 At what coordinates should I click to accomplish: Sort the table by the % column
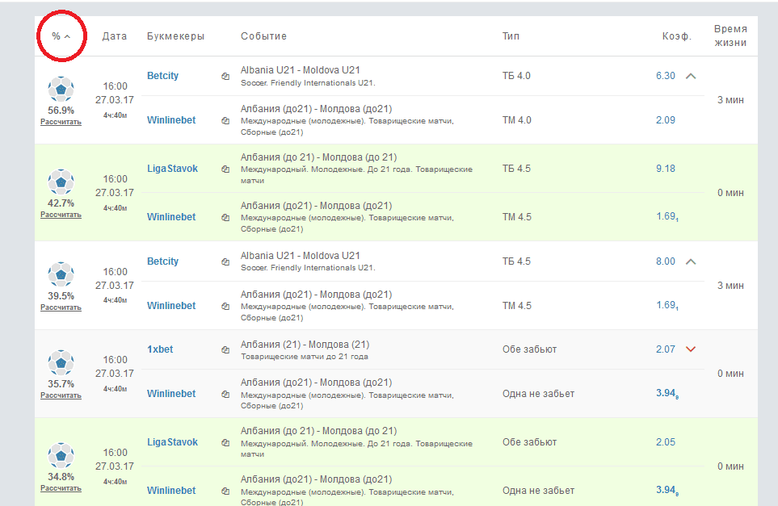click(x=61, y=36)
